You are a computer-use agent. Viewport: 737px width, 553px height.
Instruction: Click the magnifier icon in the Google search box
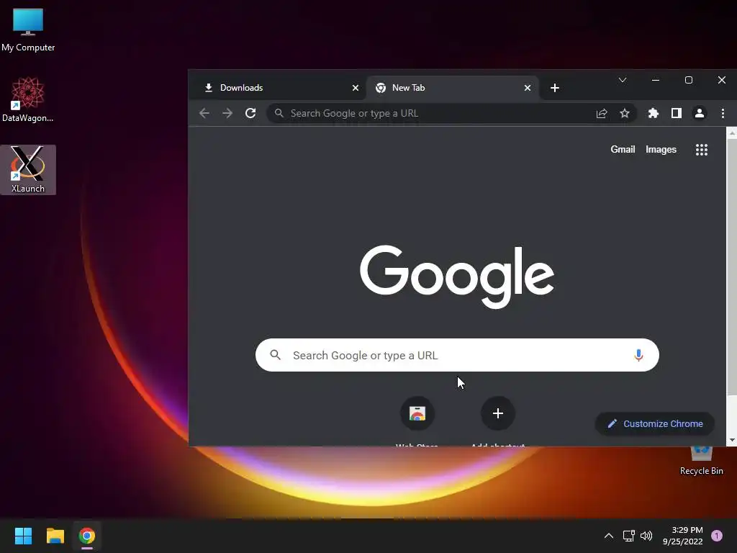[276, 355]
